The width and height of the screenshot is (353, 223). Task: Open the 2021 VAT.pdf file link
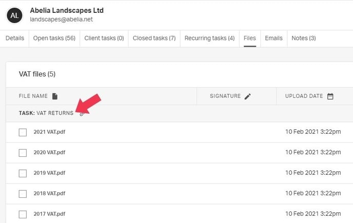(49, 132)
